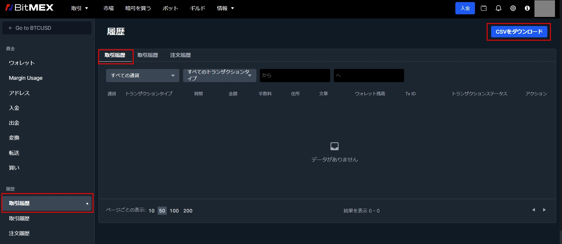Click Go to BTCUSD button
The height and width of the screenshot is (244, 562).
47,28
